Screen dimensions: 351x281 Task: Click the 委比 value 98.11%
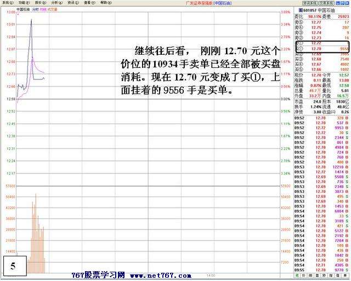coord(314,17)
